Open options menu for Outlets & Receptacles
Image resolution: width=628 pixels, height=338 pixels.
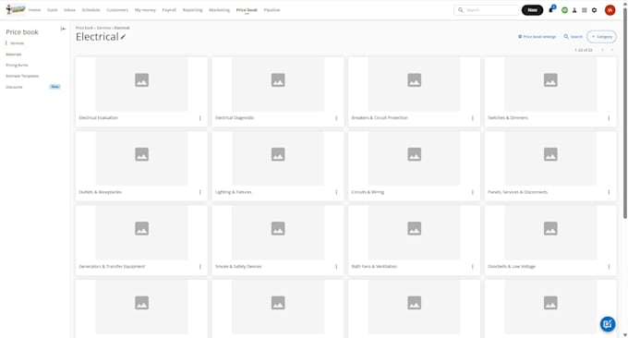tap(200, 192)
